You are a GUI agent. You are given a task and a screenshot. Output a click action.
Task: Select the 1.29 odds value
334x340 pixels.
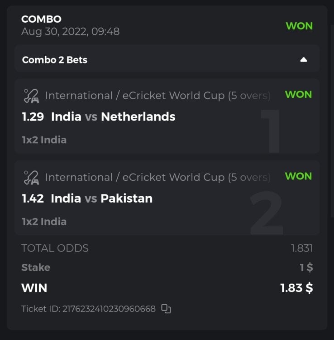tap(33, 117)
